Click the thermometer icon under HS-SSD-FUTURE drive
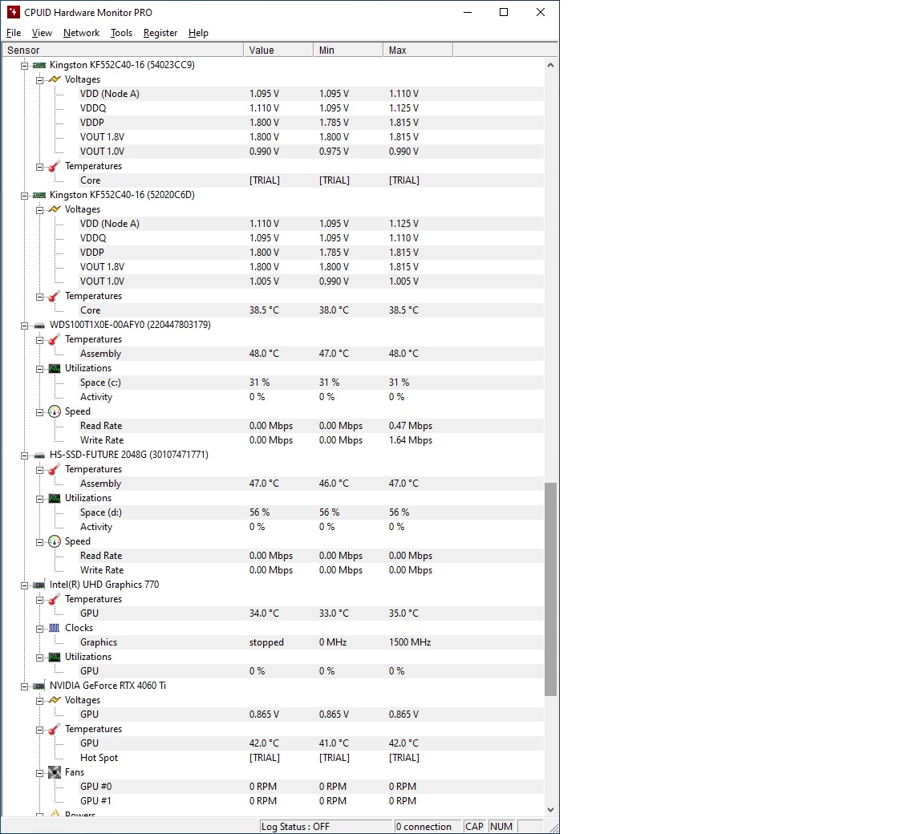The width and height of the screenshot is (924, 834). 55,469
